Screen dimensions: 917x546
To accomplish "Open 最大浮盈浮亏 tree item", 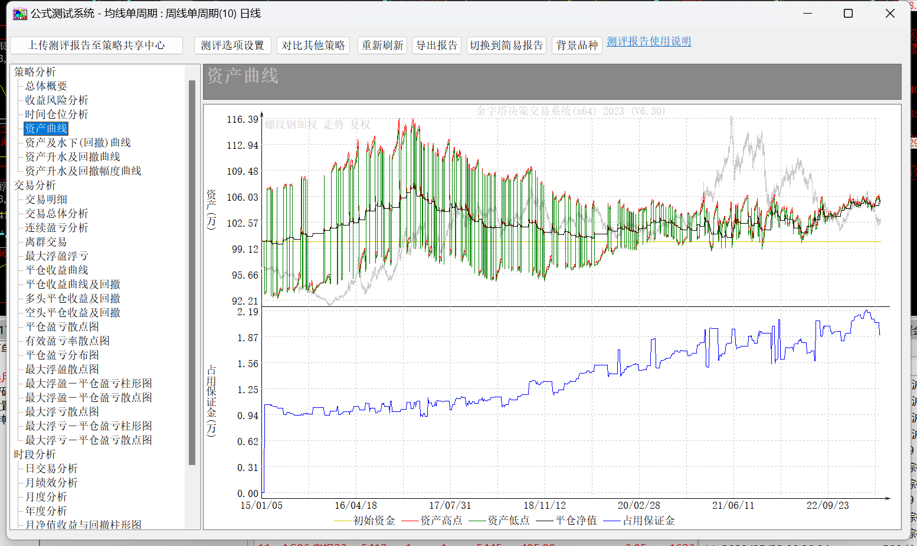I will click(x=57, y=256).
